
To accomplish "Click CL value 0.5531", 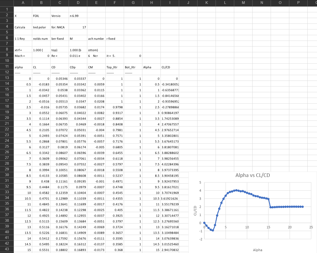I will pos(41,250).
